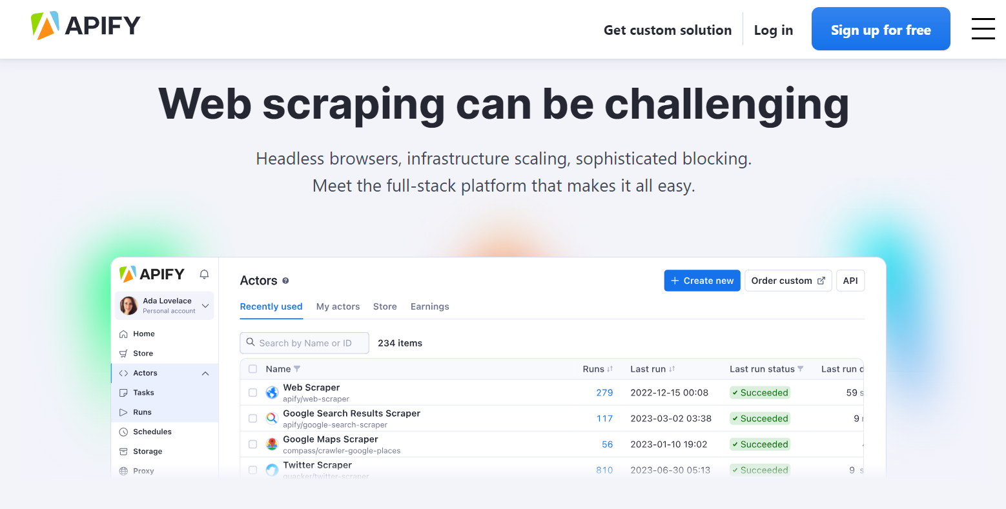The image size is (1006, 509).
Task: Click external link icon on Order custom
Action: point(821,281)
